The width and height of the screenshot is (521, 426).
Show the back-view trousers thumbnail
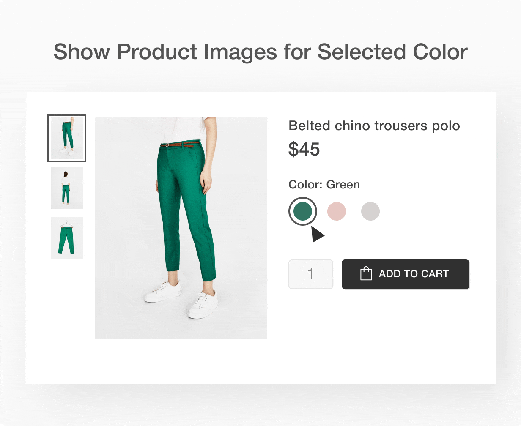click(x=67, y=188)
